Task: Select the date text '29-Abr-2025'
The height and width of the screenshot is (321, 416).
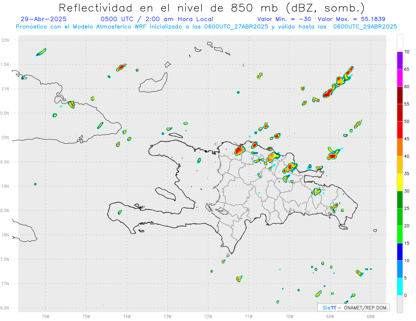Action: [43, 19]
